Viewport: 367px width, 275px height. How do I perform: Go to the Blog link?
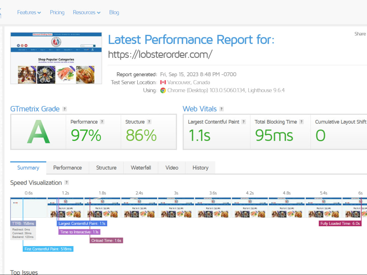click(x=114, y=12)
